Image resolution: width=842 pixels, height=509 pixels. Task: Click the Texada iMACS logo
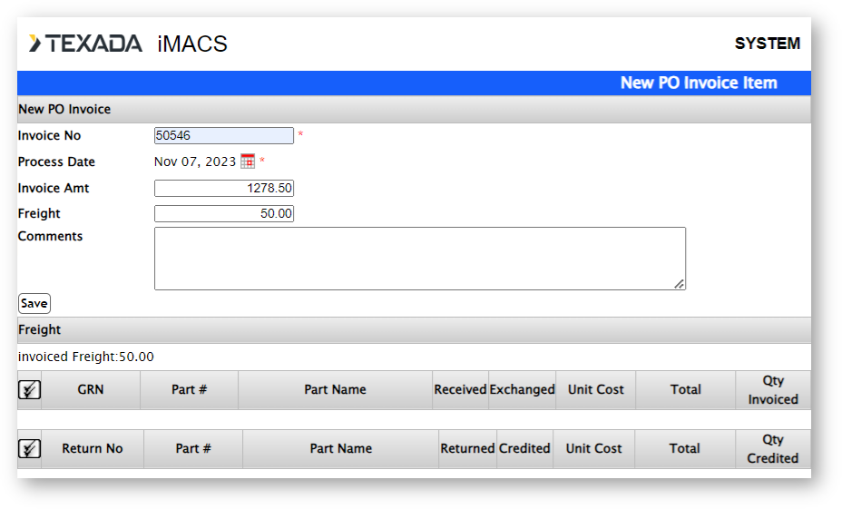(128, 44)
